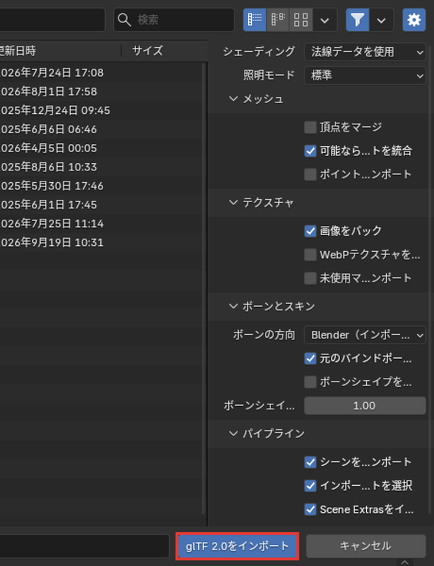
Task: Uncheck シーンを...ンポート checkbox
Action: coord(310,462)
